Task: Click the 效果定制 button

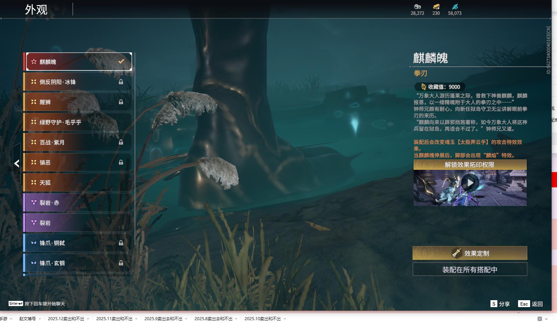Action: [470, 253]
